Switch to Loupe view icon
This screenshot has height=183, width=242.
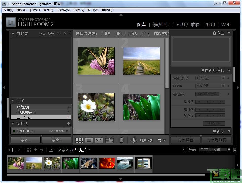tap(89, 140)
